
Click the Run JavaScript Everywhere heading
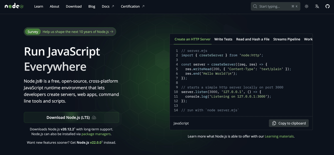tap(62, 59)
